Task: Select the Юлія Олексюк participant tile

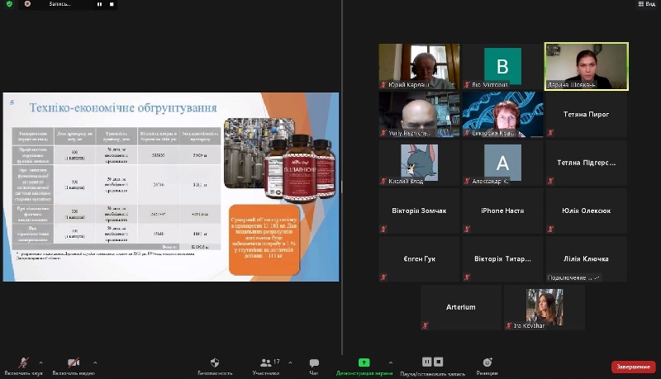Action: click(587, 211)
